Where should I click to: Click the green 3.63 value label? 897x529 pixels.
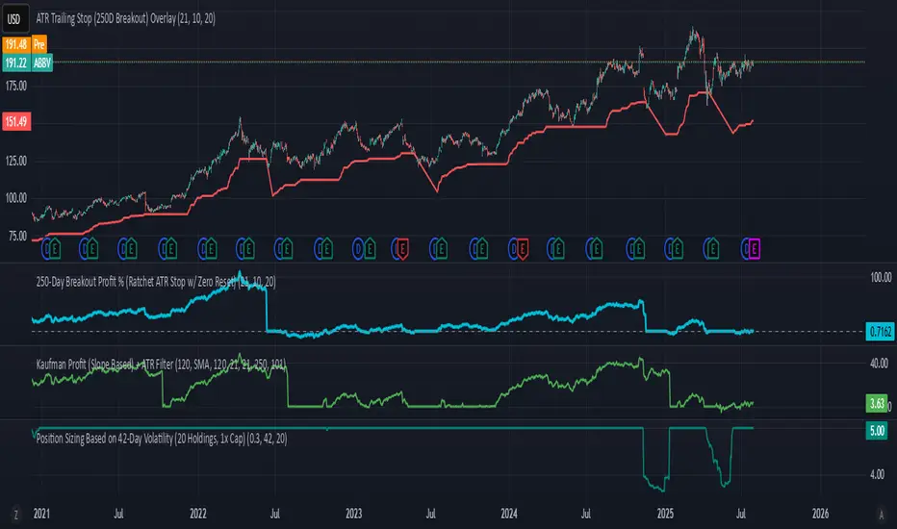[x=877, y=403]
